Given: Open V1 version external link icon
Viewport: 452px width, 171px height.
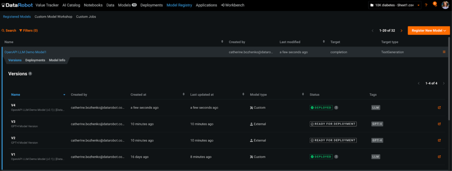Looking at the screenshot, I should pos(439,157).
